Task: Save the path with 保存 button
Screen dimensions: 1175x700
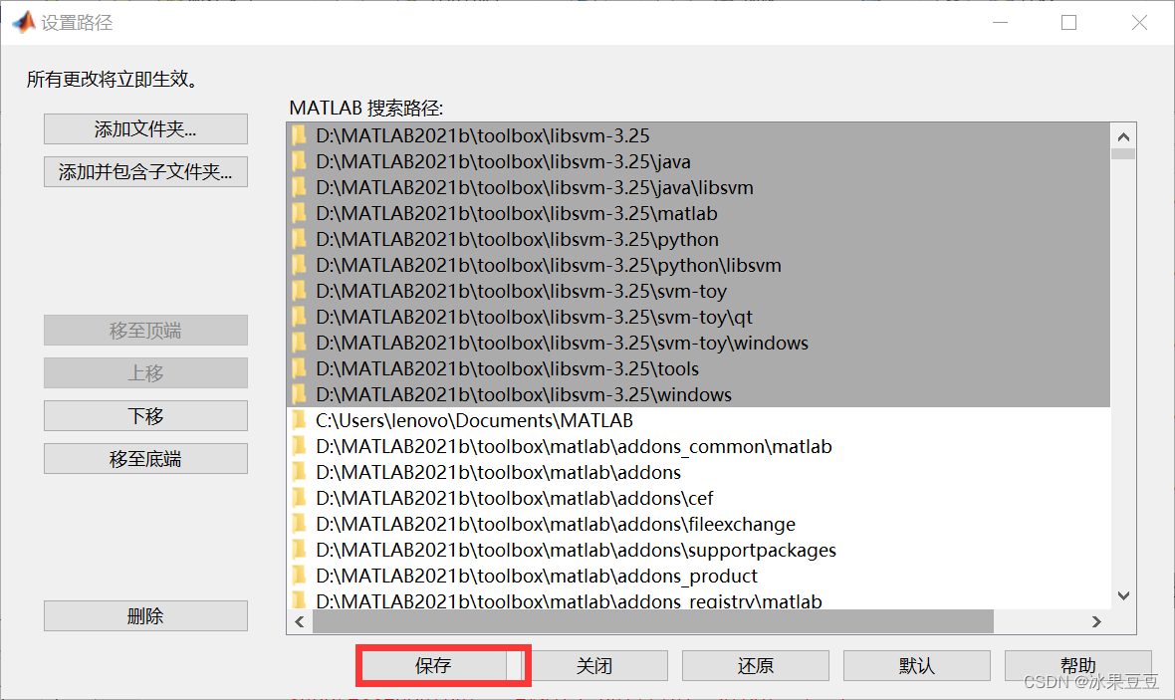Action: tap(434, 665)
